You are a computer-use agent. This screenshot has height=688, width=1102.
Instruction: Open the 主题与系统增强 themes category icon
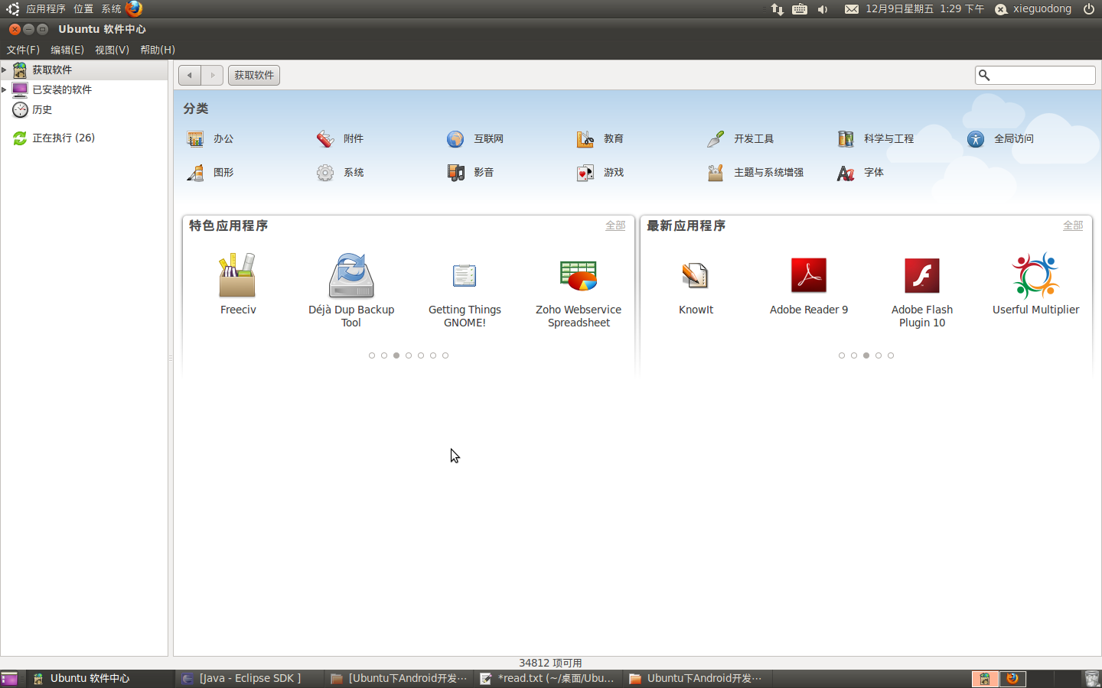(716, 173)
